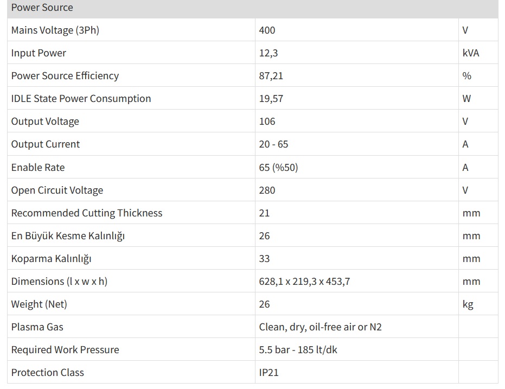The height and width of the screenshot is (389, 505).
Task: Select the Weight (Net) kg unit cell
Action: tap(468, 304)
